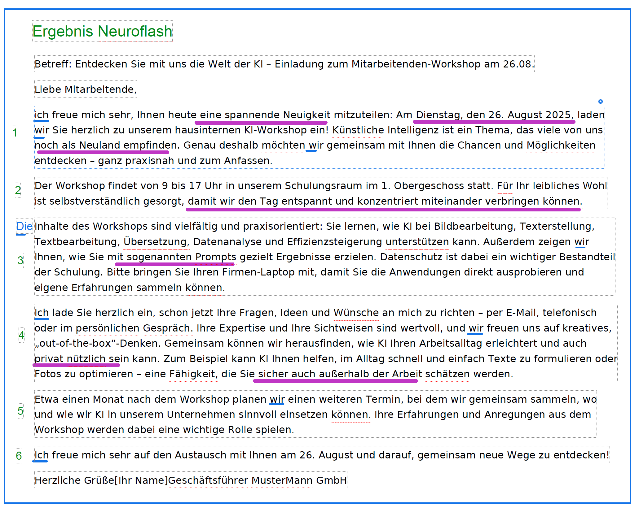Click the word "Übersetzung" in paragraph 3
Screen dimensions: 639x516
(x=155, y=242)
